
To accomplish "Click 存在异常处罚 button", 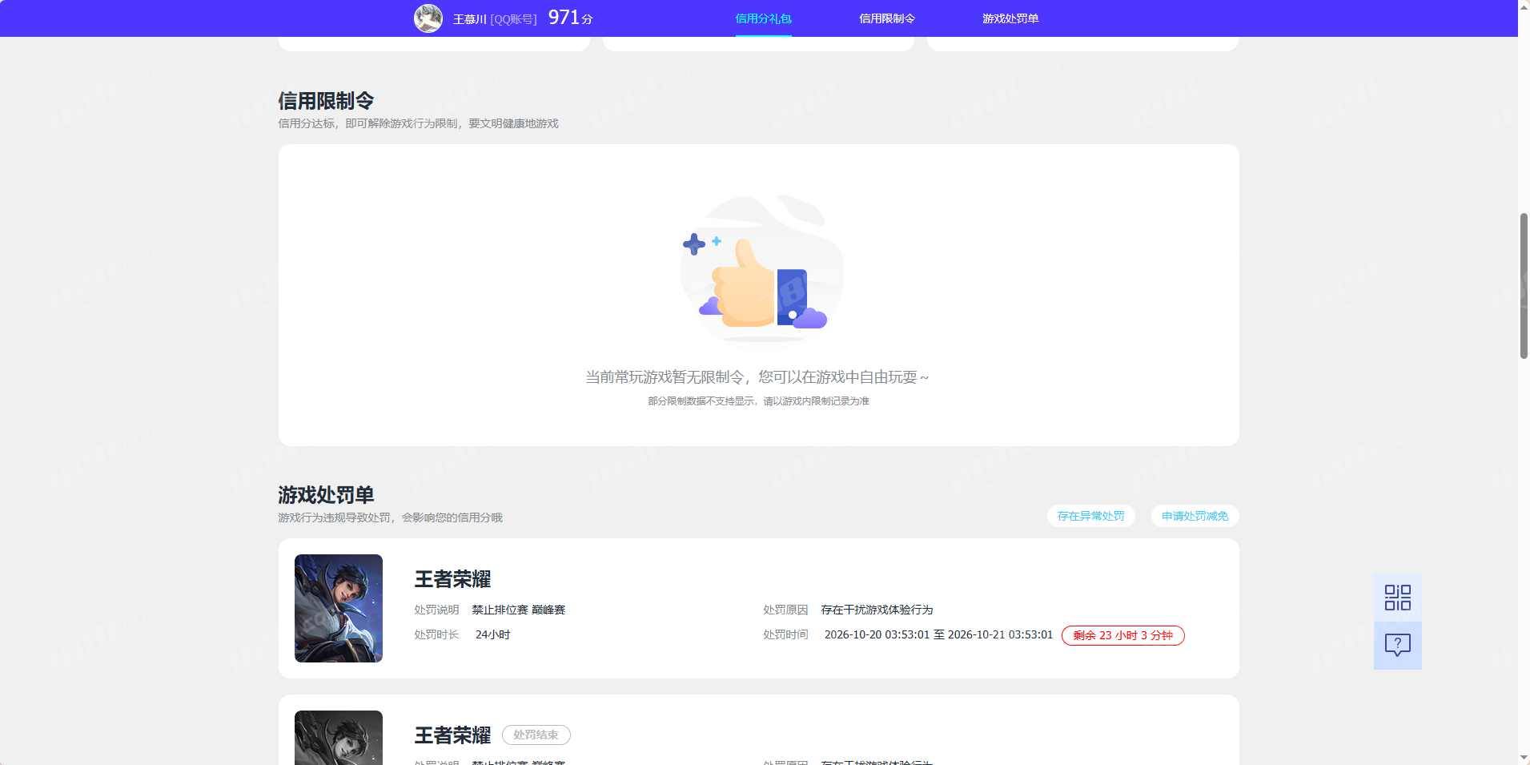I will pos(1090,516).
